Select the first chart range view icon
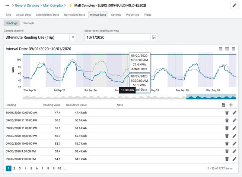This screenshot has width=242, height=177. point(220,49)
